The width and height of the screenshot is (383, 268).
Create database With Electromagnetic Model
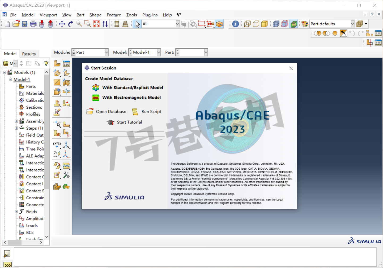[131, 98]
